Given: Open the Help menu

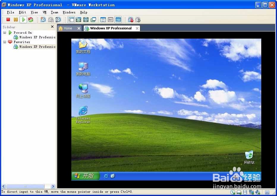Looking at the screenshot, I should 84,12.
